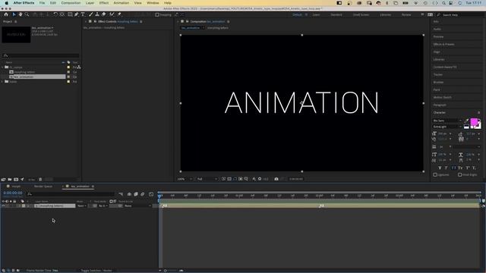Viewport: 486px width, 273px height.
Task: Click the Frame Blending icon in timeline
Action: pos(136,194)
